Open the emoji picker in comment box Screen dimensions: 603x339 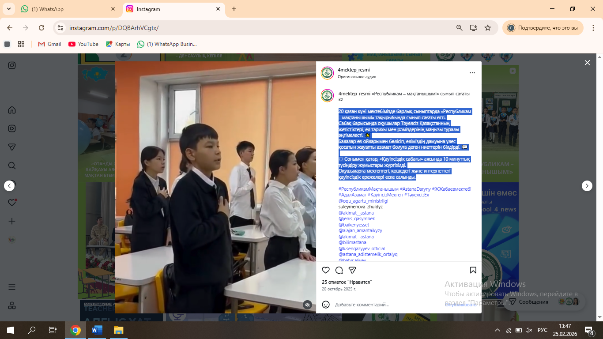tap(326, 305)
